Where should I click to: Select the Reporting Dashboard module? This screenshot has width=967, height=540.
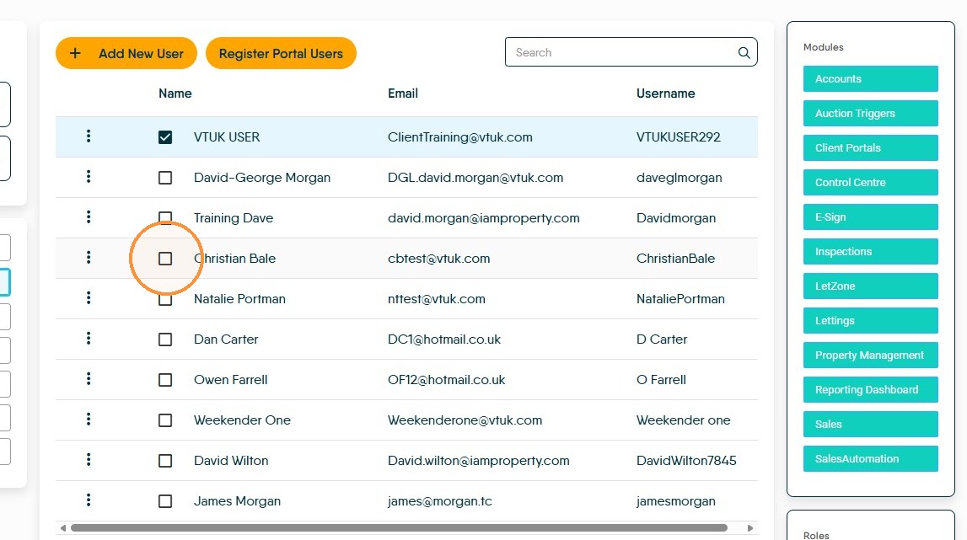870,389
